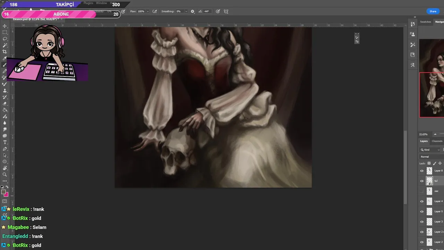
Task: Select the Type tool
Action: click(x=5, y=142)
